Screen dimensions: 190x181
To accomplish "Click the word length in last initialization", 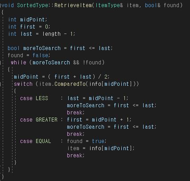I will pyautogui.click(x=52, y=34).
